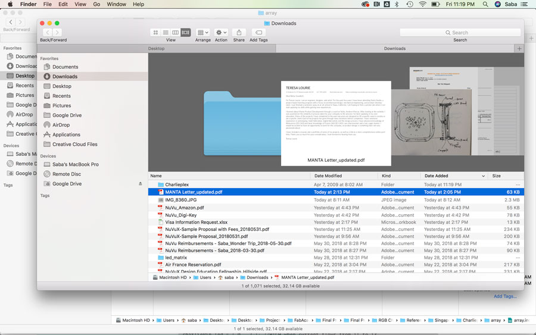Click the blue folder cover flow thumbnail
Image resolution: width=536 pixels, height=335 pixels.
click(x=242, y=124)
